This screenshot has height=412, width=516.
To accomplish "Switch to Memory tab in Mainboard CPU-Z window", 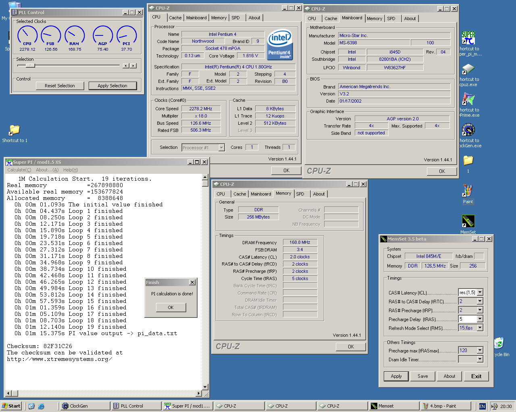I will [375, 19].
